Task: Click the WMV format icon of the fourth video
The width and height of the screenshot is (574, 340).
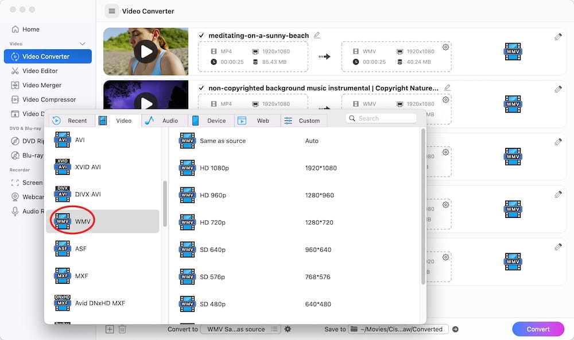Action: pyautogui.click(x=513, y=209)
